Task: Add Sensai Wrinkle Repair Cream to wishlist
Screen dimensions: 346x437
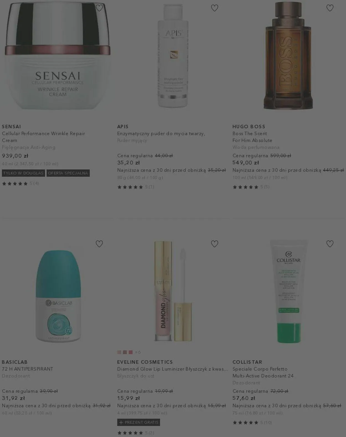Action: coord(99,8)
